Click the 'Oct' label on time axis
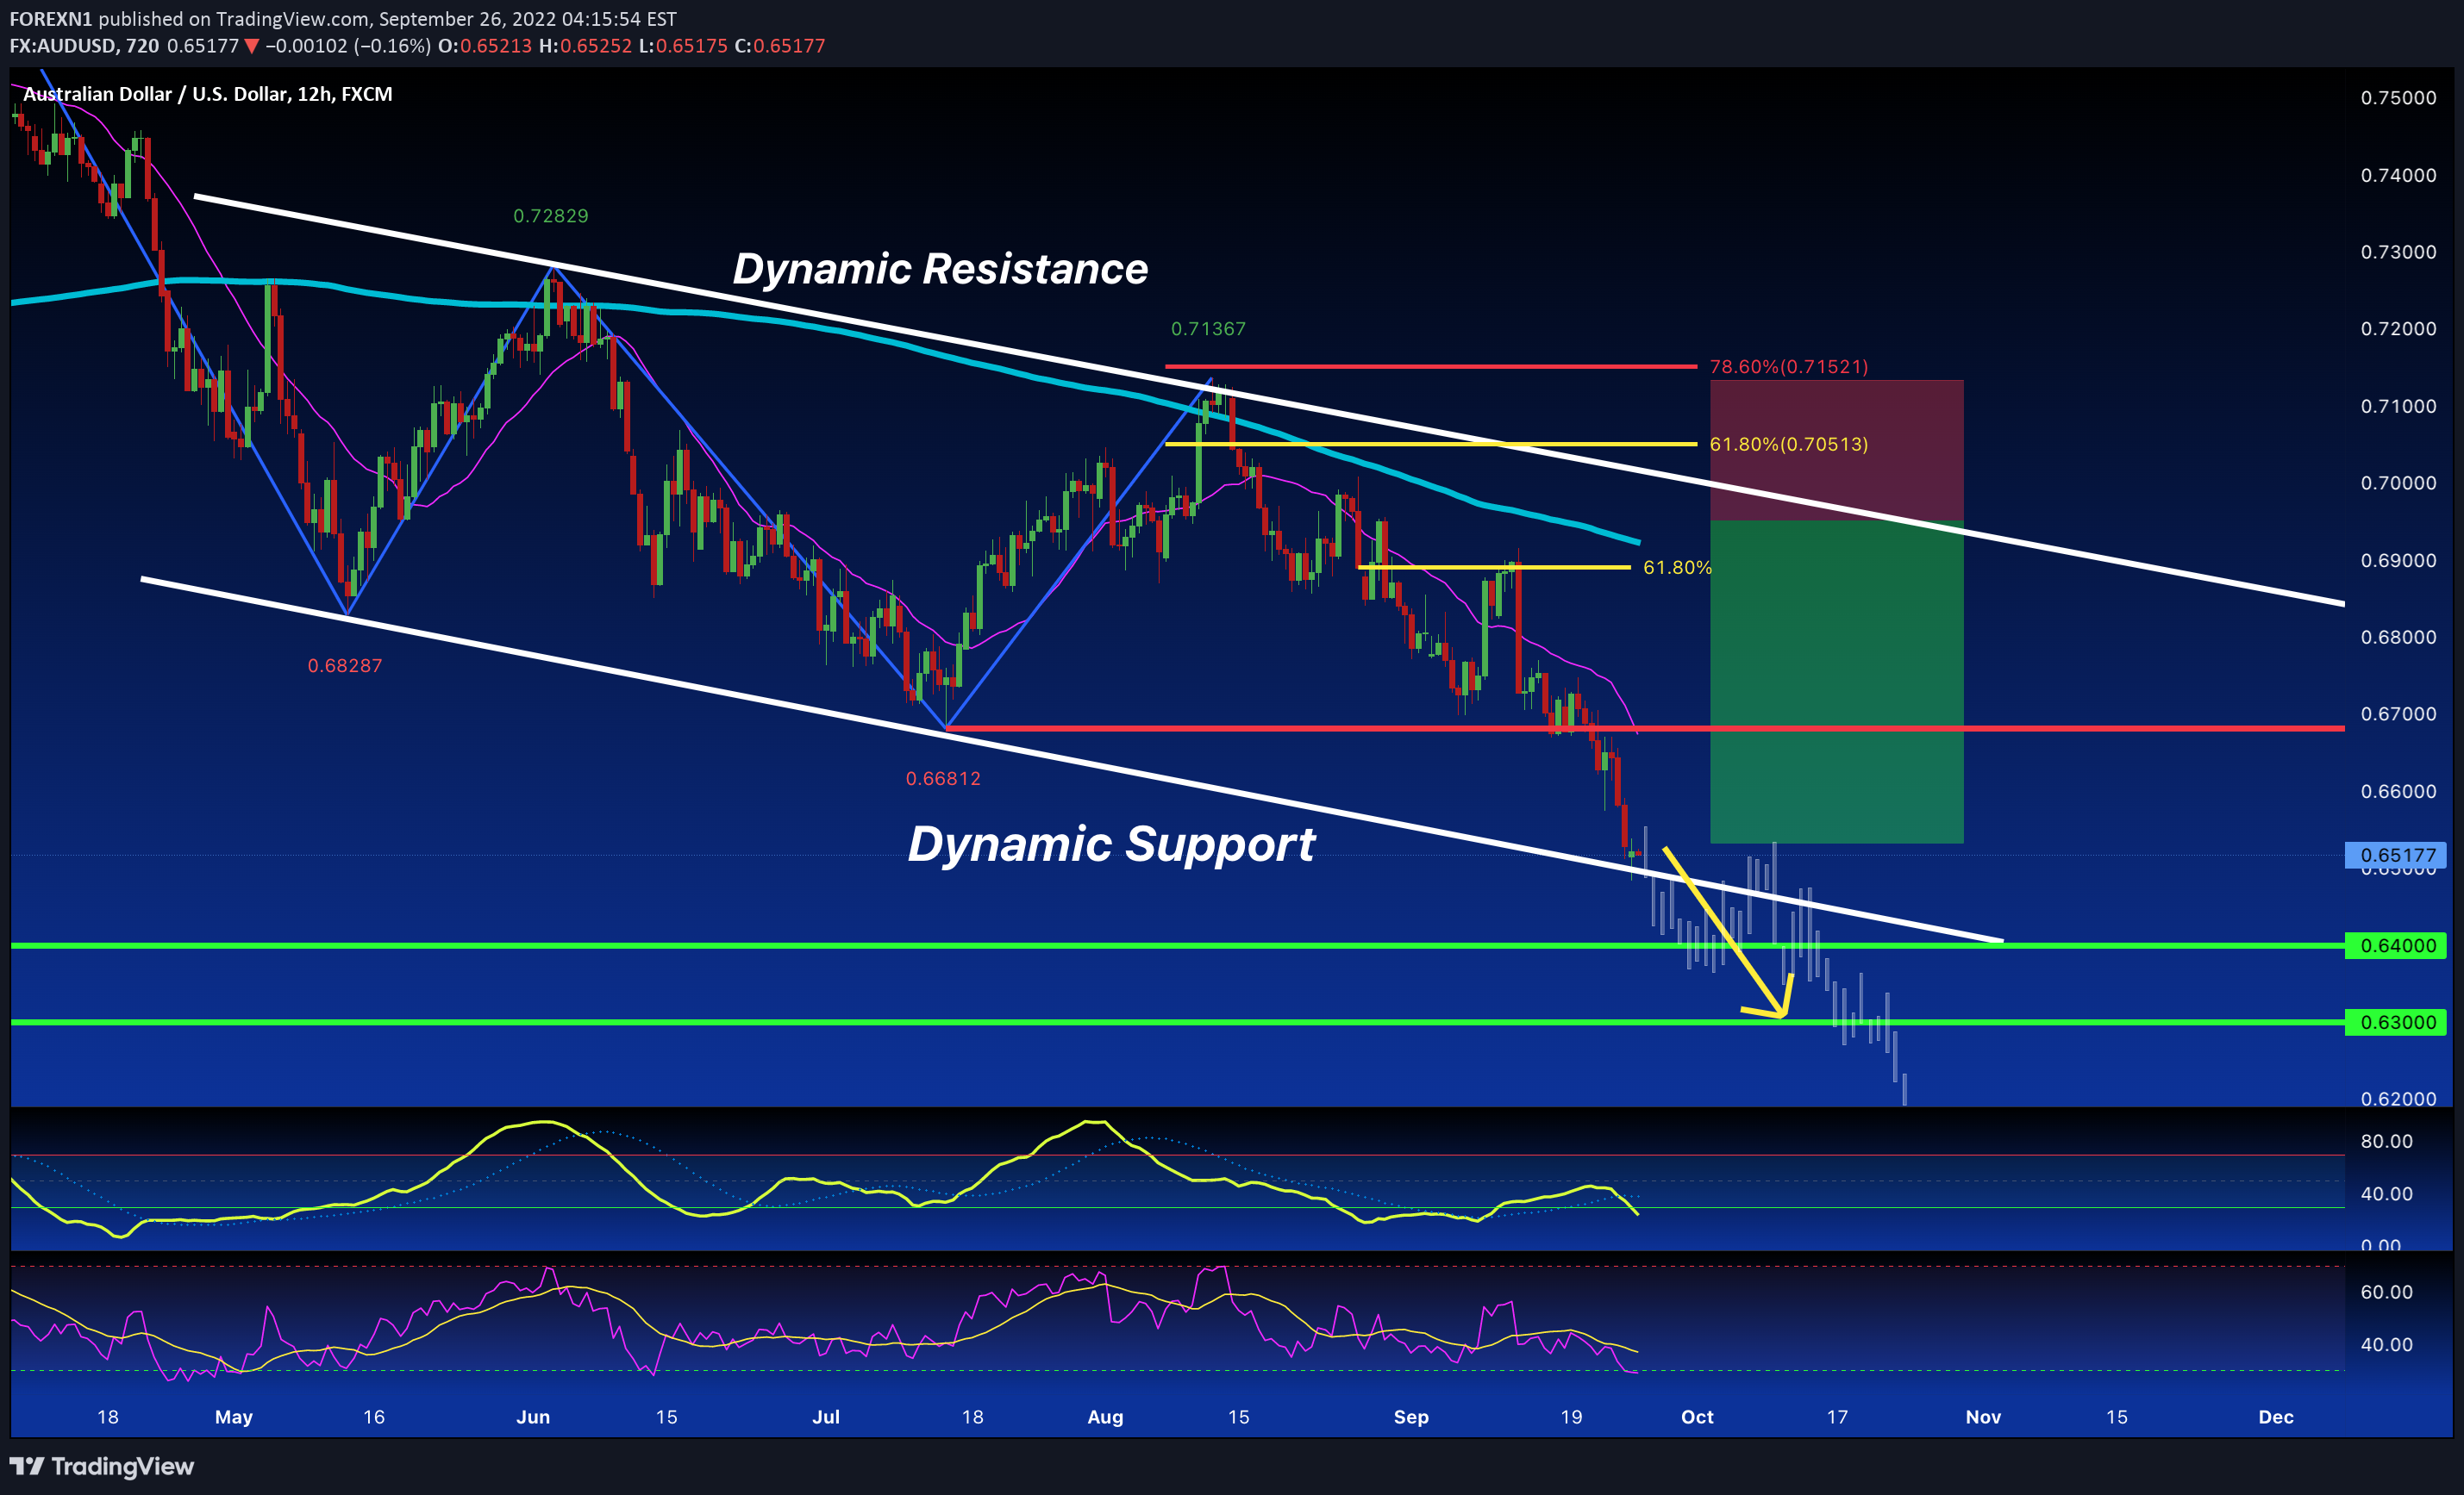Viewport: 2464px width, 1495px height. [x=1697, y=1417]
